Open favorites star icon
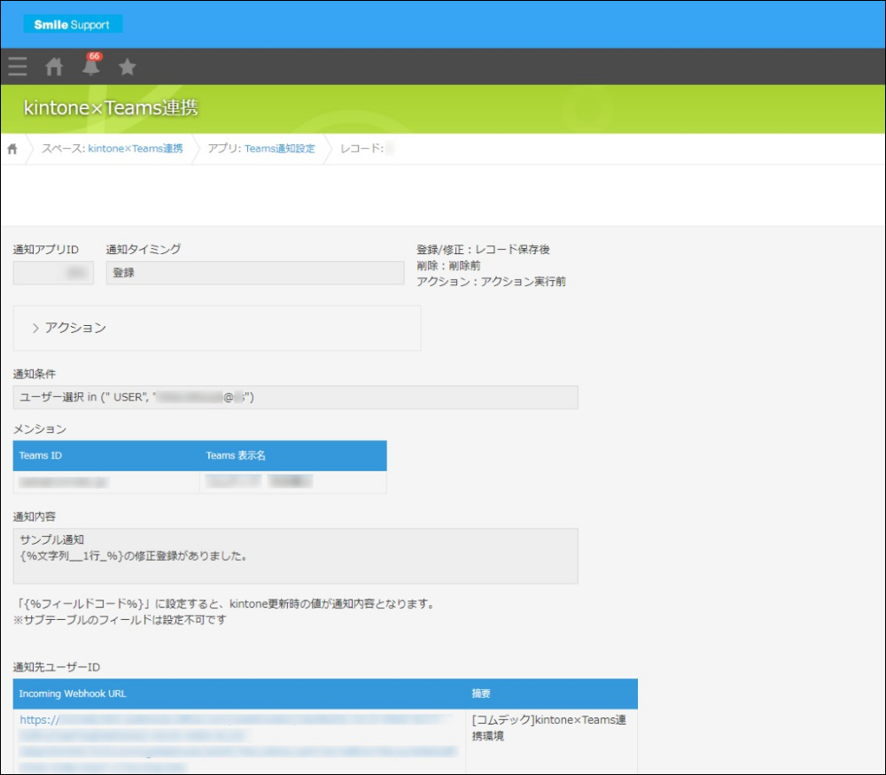The image size is (886, 775). click(x=127, y=66)
